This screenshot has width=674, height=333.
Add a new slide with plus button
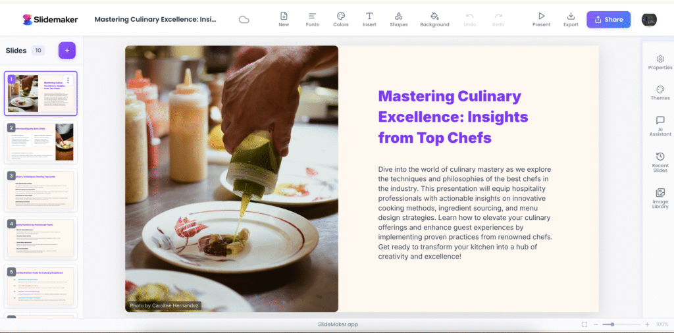pos(67,50)
